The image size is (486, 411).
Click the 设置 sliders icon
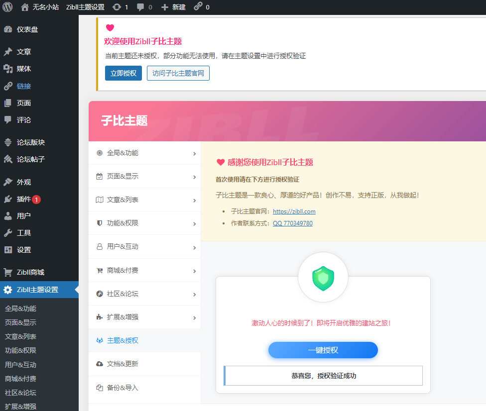pyautogui.click(x=8, y=250)
